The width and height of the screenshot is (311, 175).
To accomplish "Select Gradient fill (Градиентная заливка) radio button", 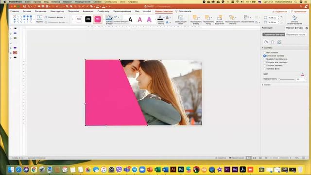I will (x=264, y=59).
